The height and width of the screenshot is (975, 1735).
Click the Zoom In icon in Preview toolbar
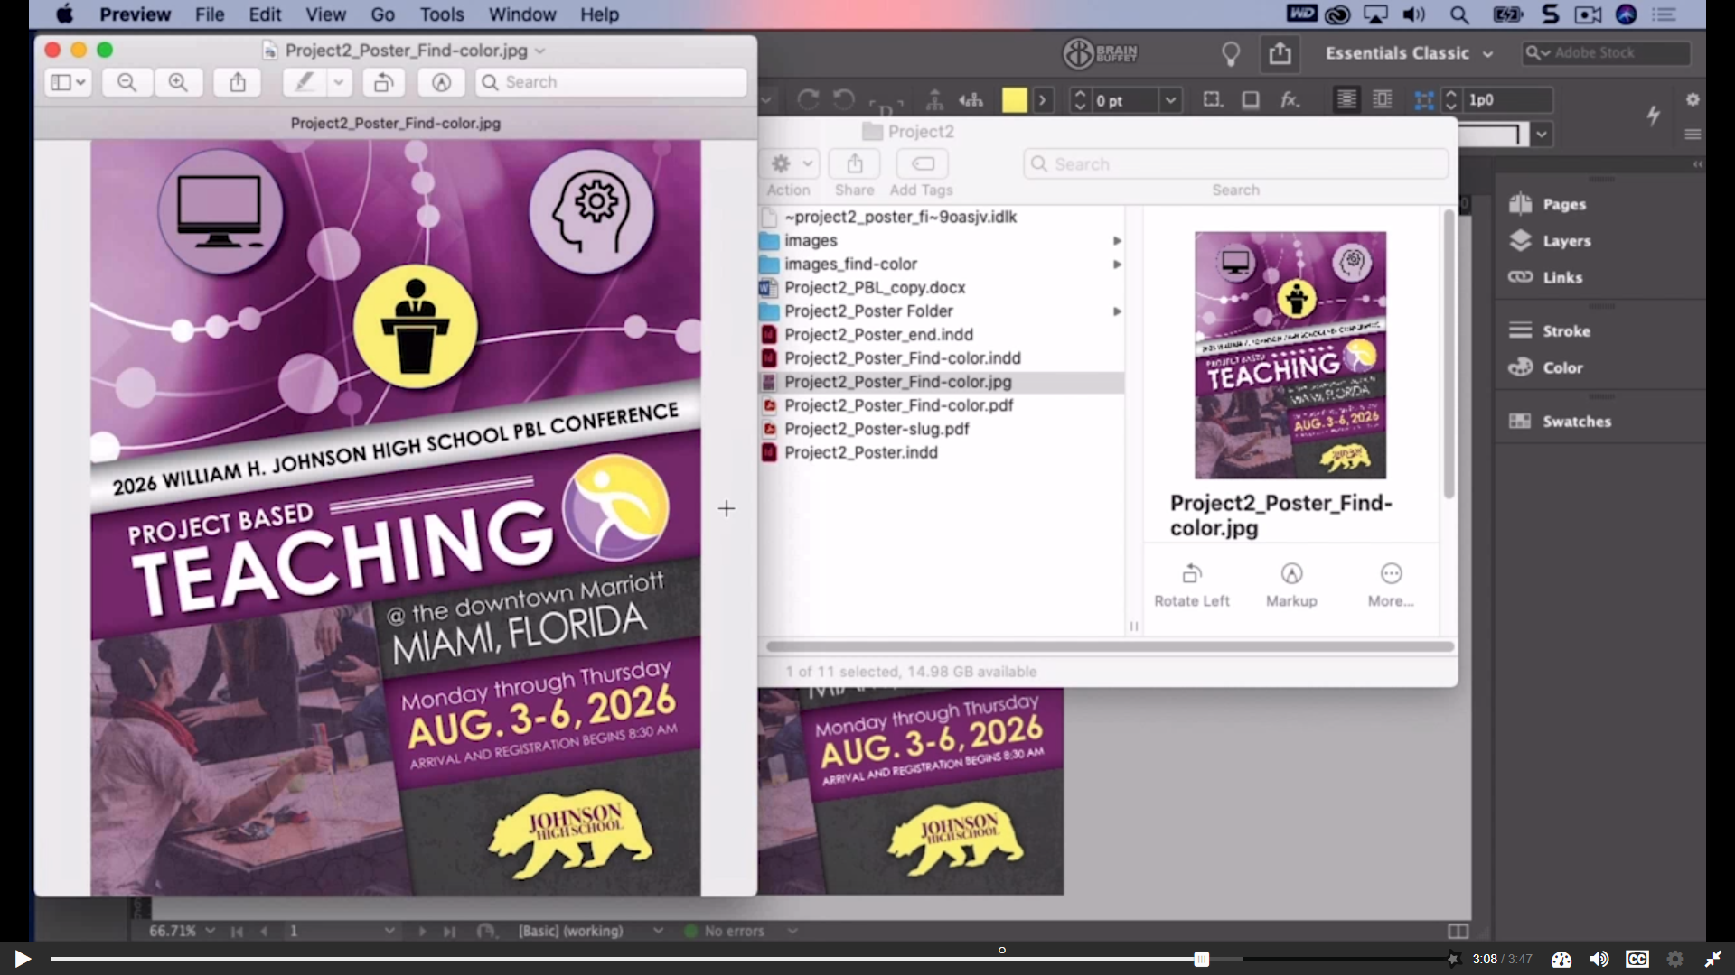click(x=178, y=82)
